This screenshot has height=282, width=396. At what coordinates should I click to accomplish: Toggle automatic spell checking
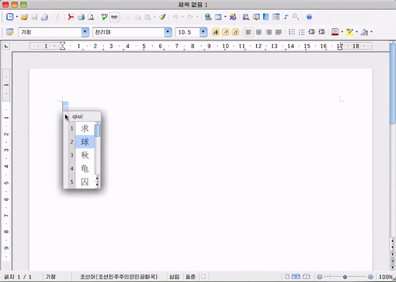pyautogui.click(x=114, y=17)
